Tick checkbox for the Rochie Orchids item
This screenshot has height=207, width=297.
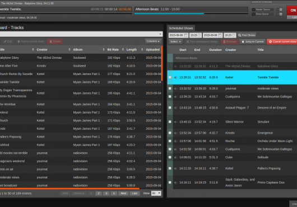pyautogui.click(x=170, y=141)
